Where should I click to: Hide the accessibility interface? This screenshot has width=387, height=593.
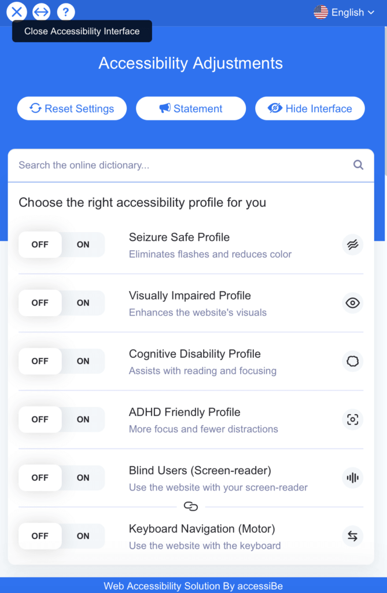pyautogui.click(x=309, y=108)
